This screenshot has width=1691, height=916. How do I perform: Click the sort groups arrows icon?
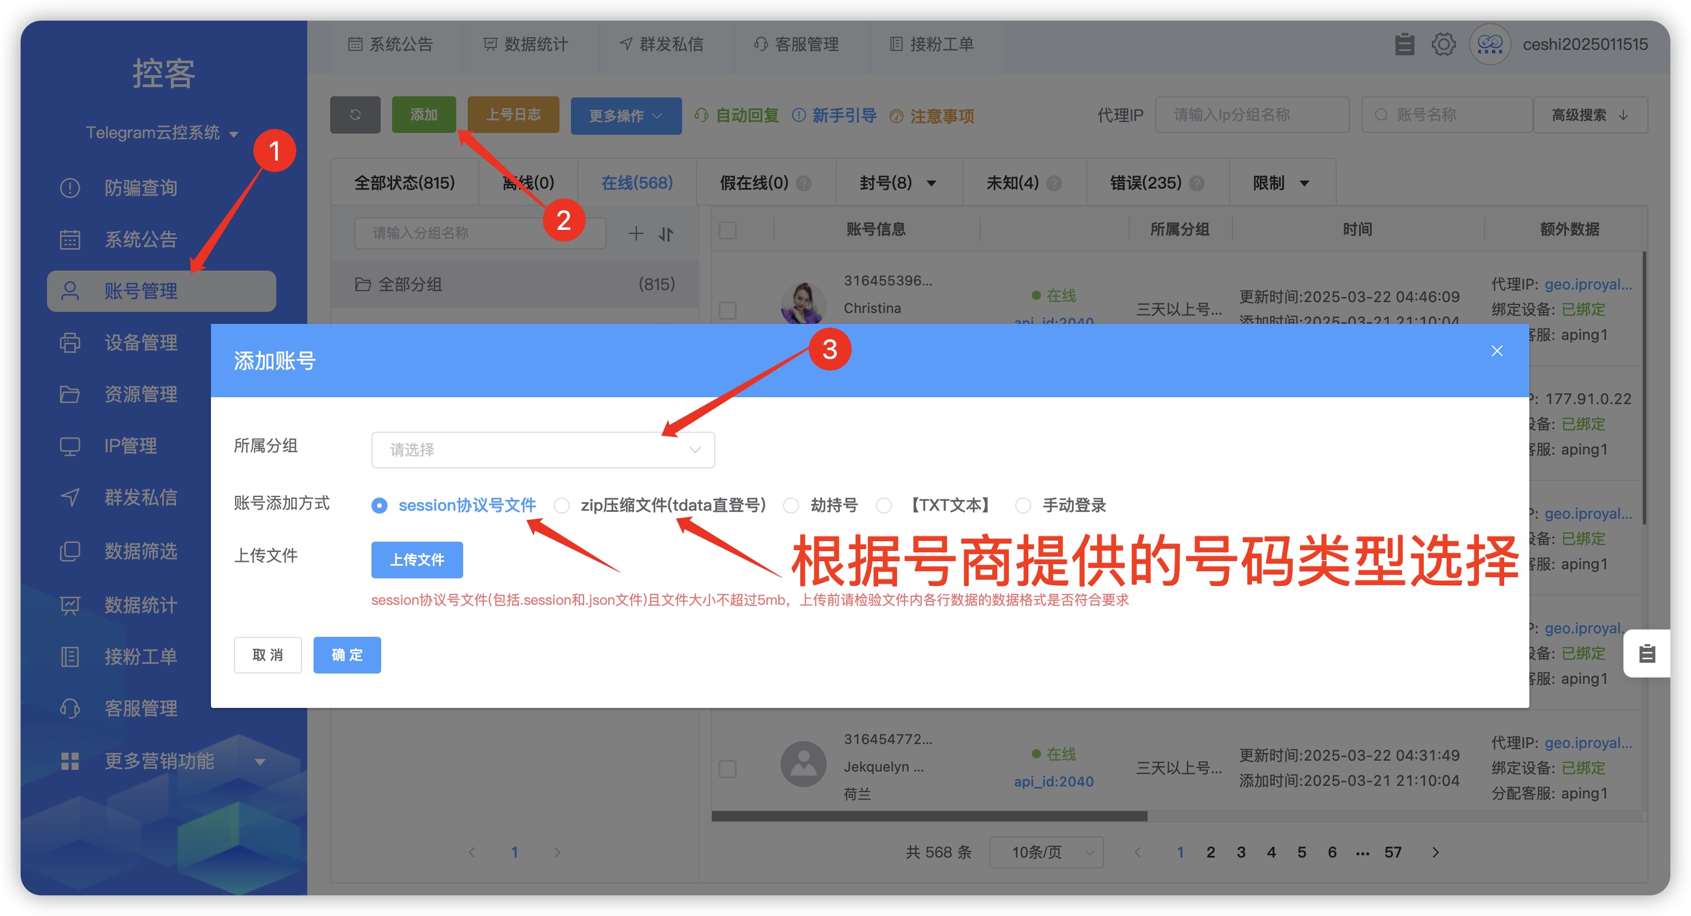click(x=666, y=233)
